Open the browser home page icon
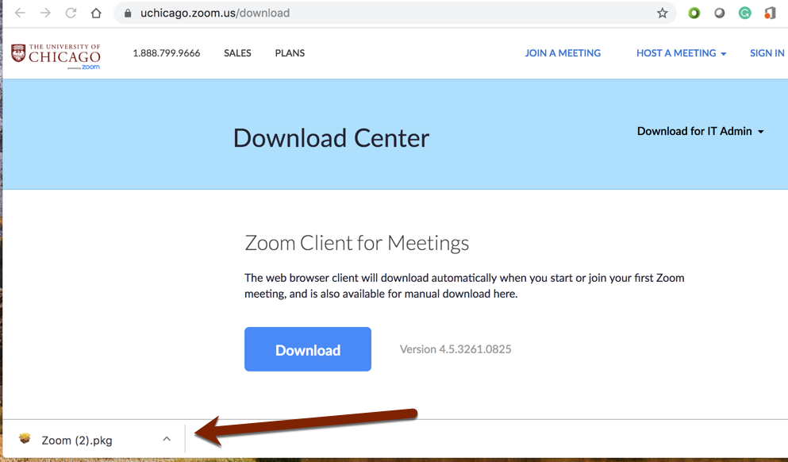Image resolution: width=788 pixels, height=462 pixels. click(96, 13)
